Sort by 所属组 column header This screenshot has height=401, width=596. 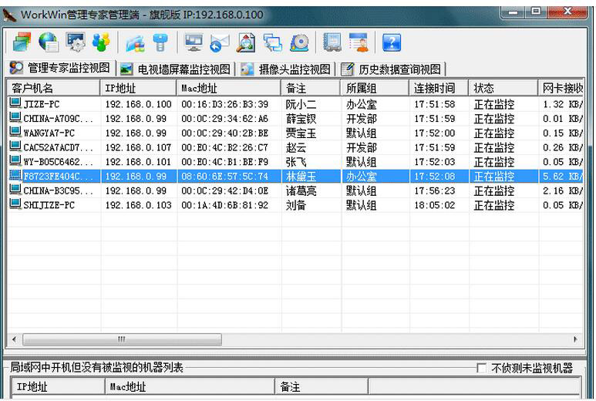(375, 88)
